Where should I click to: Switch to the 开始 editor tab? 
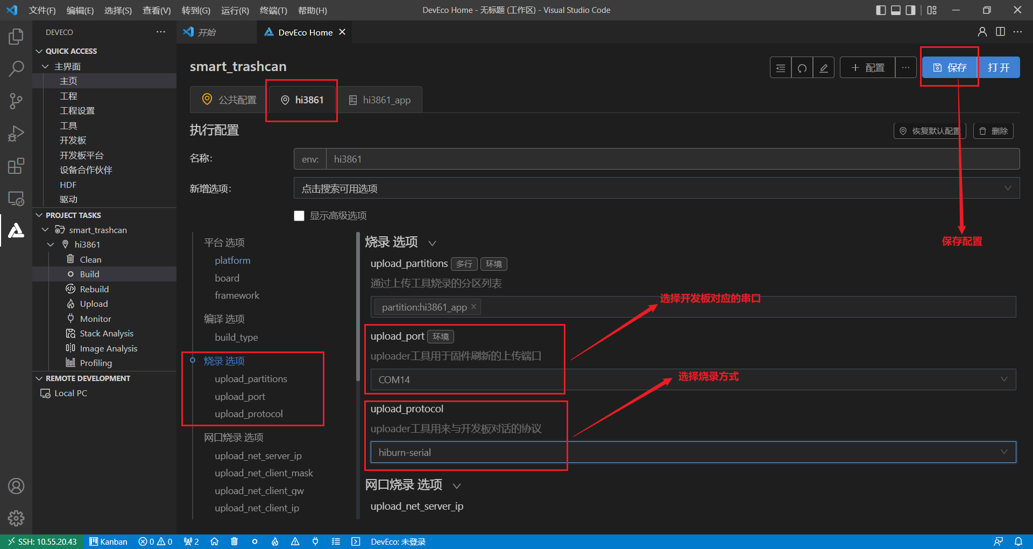coord(207,32)
